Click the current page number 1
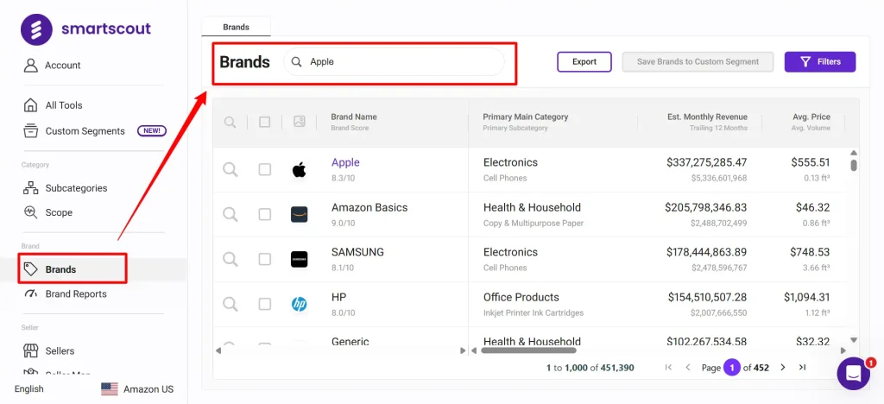884x404 pixels. 732,368
